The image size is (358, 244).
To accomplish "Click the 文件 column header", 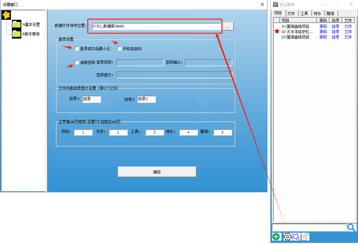I will pos(348,20).
